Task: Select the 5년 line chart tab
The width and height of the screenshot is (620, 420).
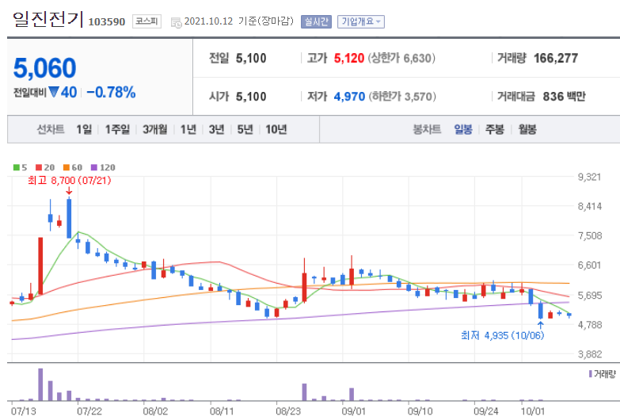Action: [245, 129]
